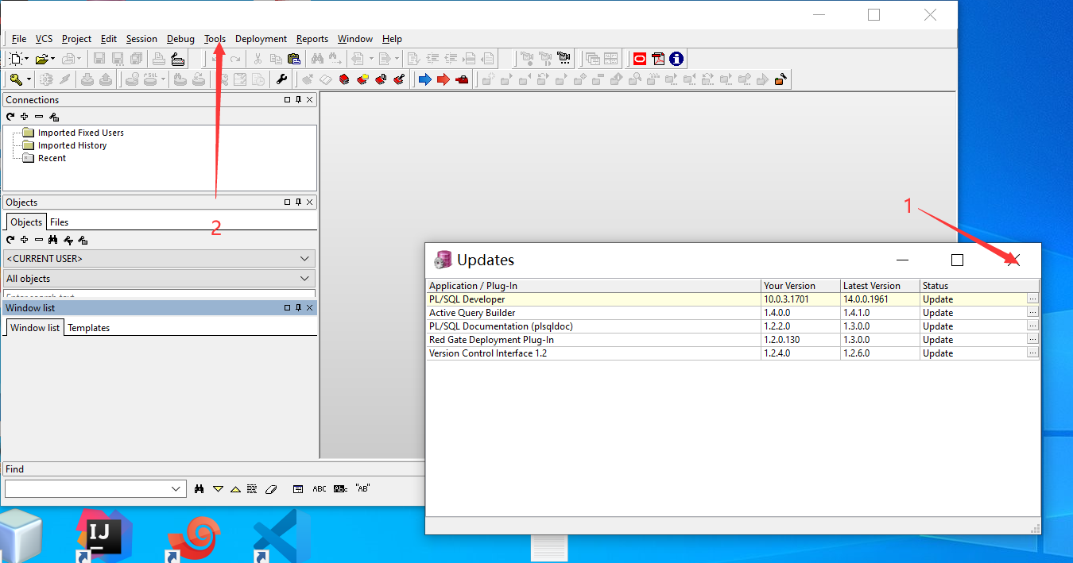Click binoculars find icon in Objects panel

tap(53, 240)
